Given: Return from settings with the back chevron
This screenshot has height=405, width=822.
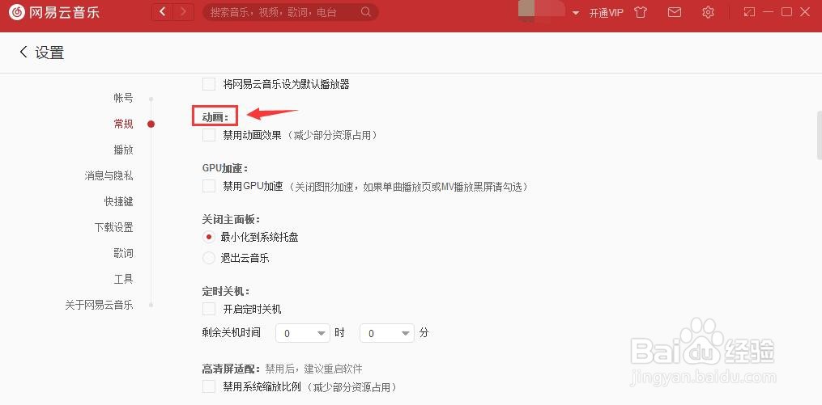Looking at the screenshot, I should click(23, 51).
